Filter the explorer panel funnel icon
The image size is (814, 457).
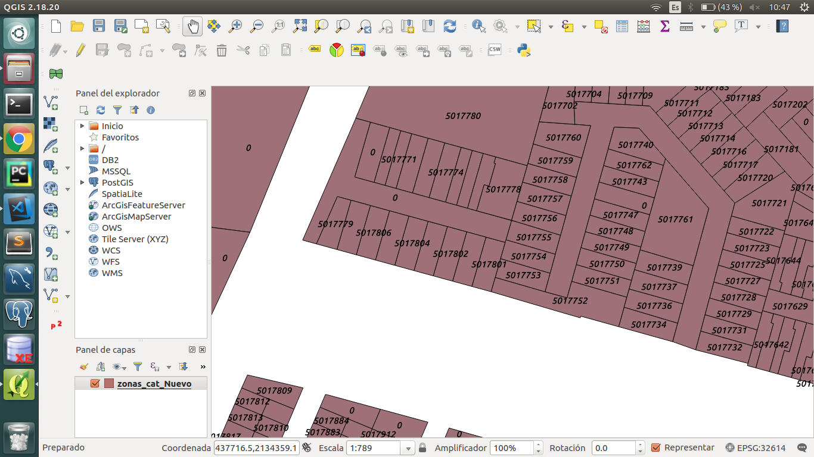tap(117, 110)
